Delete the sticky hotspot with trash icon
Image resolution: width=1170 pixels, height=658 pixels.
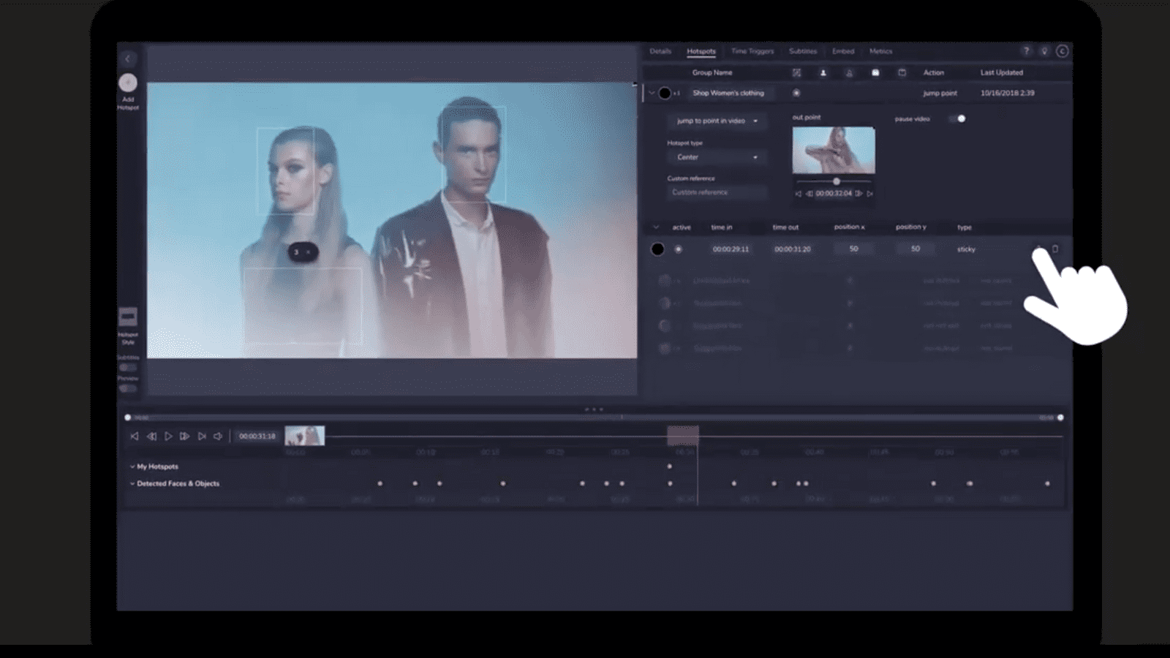coord(1055,248)
